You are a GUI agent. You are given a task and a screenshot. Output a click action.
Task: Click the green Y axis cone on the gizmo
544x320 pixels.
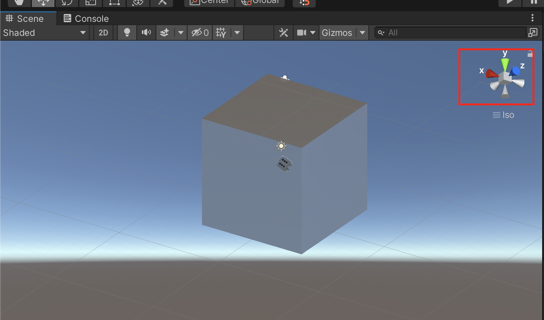(x=505, y=64)
